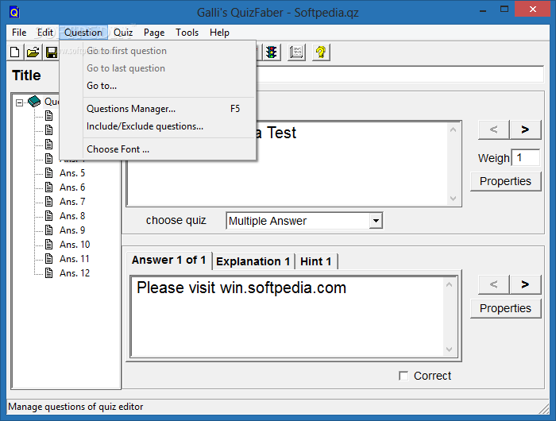The height and width of the screenshot is (421, 556).
Task: Click the document icon beside Ans. 12
Action: [x=49, y=273]
